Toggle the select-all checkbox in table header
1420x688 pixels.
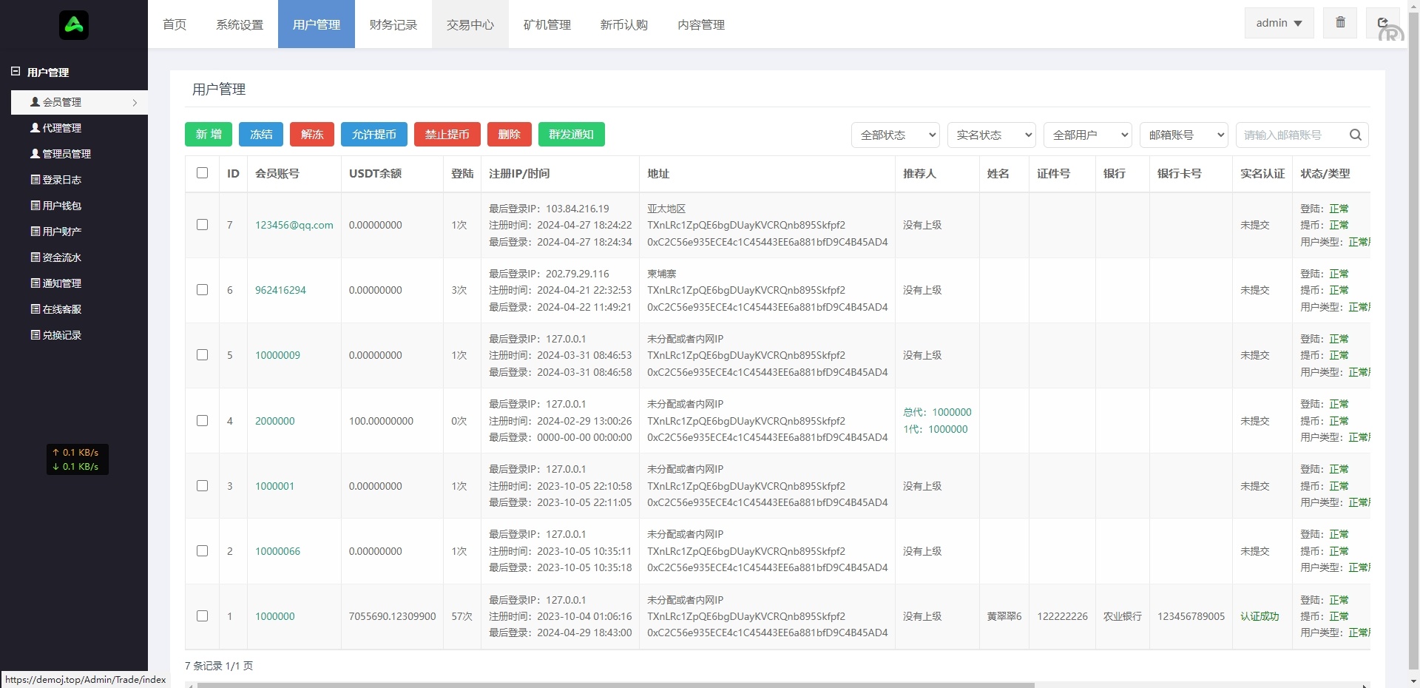click(x=202, y=173)
